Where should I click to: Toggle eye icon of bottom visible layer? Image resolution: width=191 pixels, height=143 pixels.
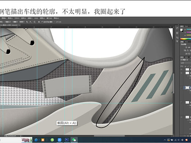[x=181, y=117]
